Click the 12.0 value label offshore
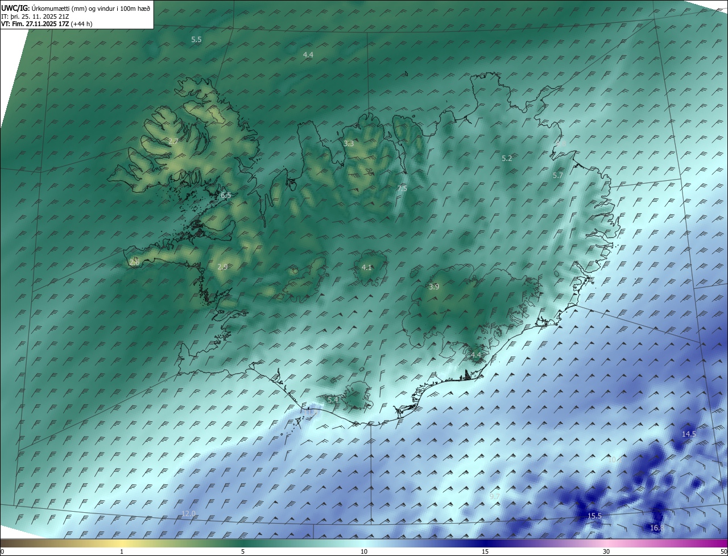 coord(188,513)
